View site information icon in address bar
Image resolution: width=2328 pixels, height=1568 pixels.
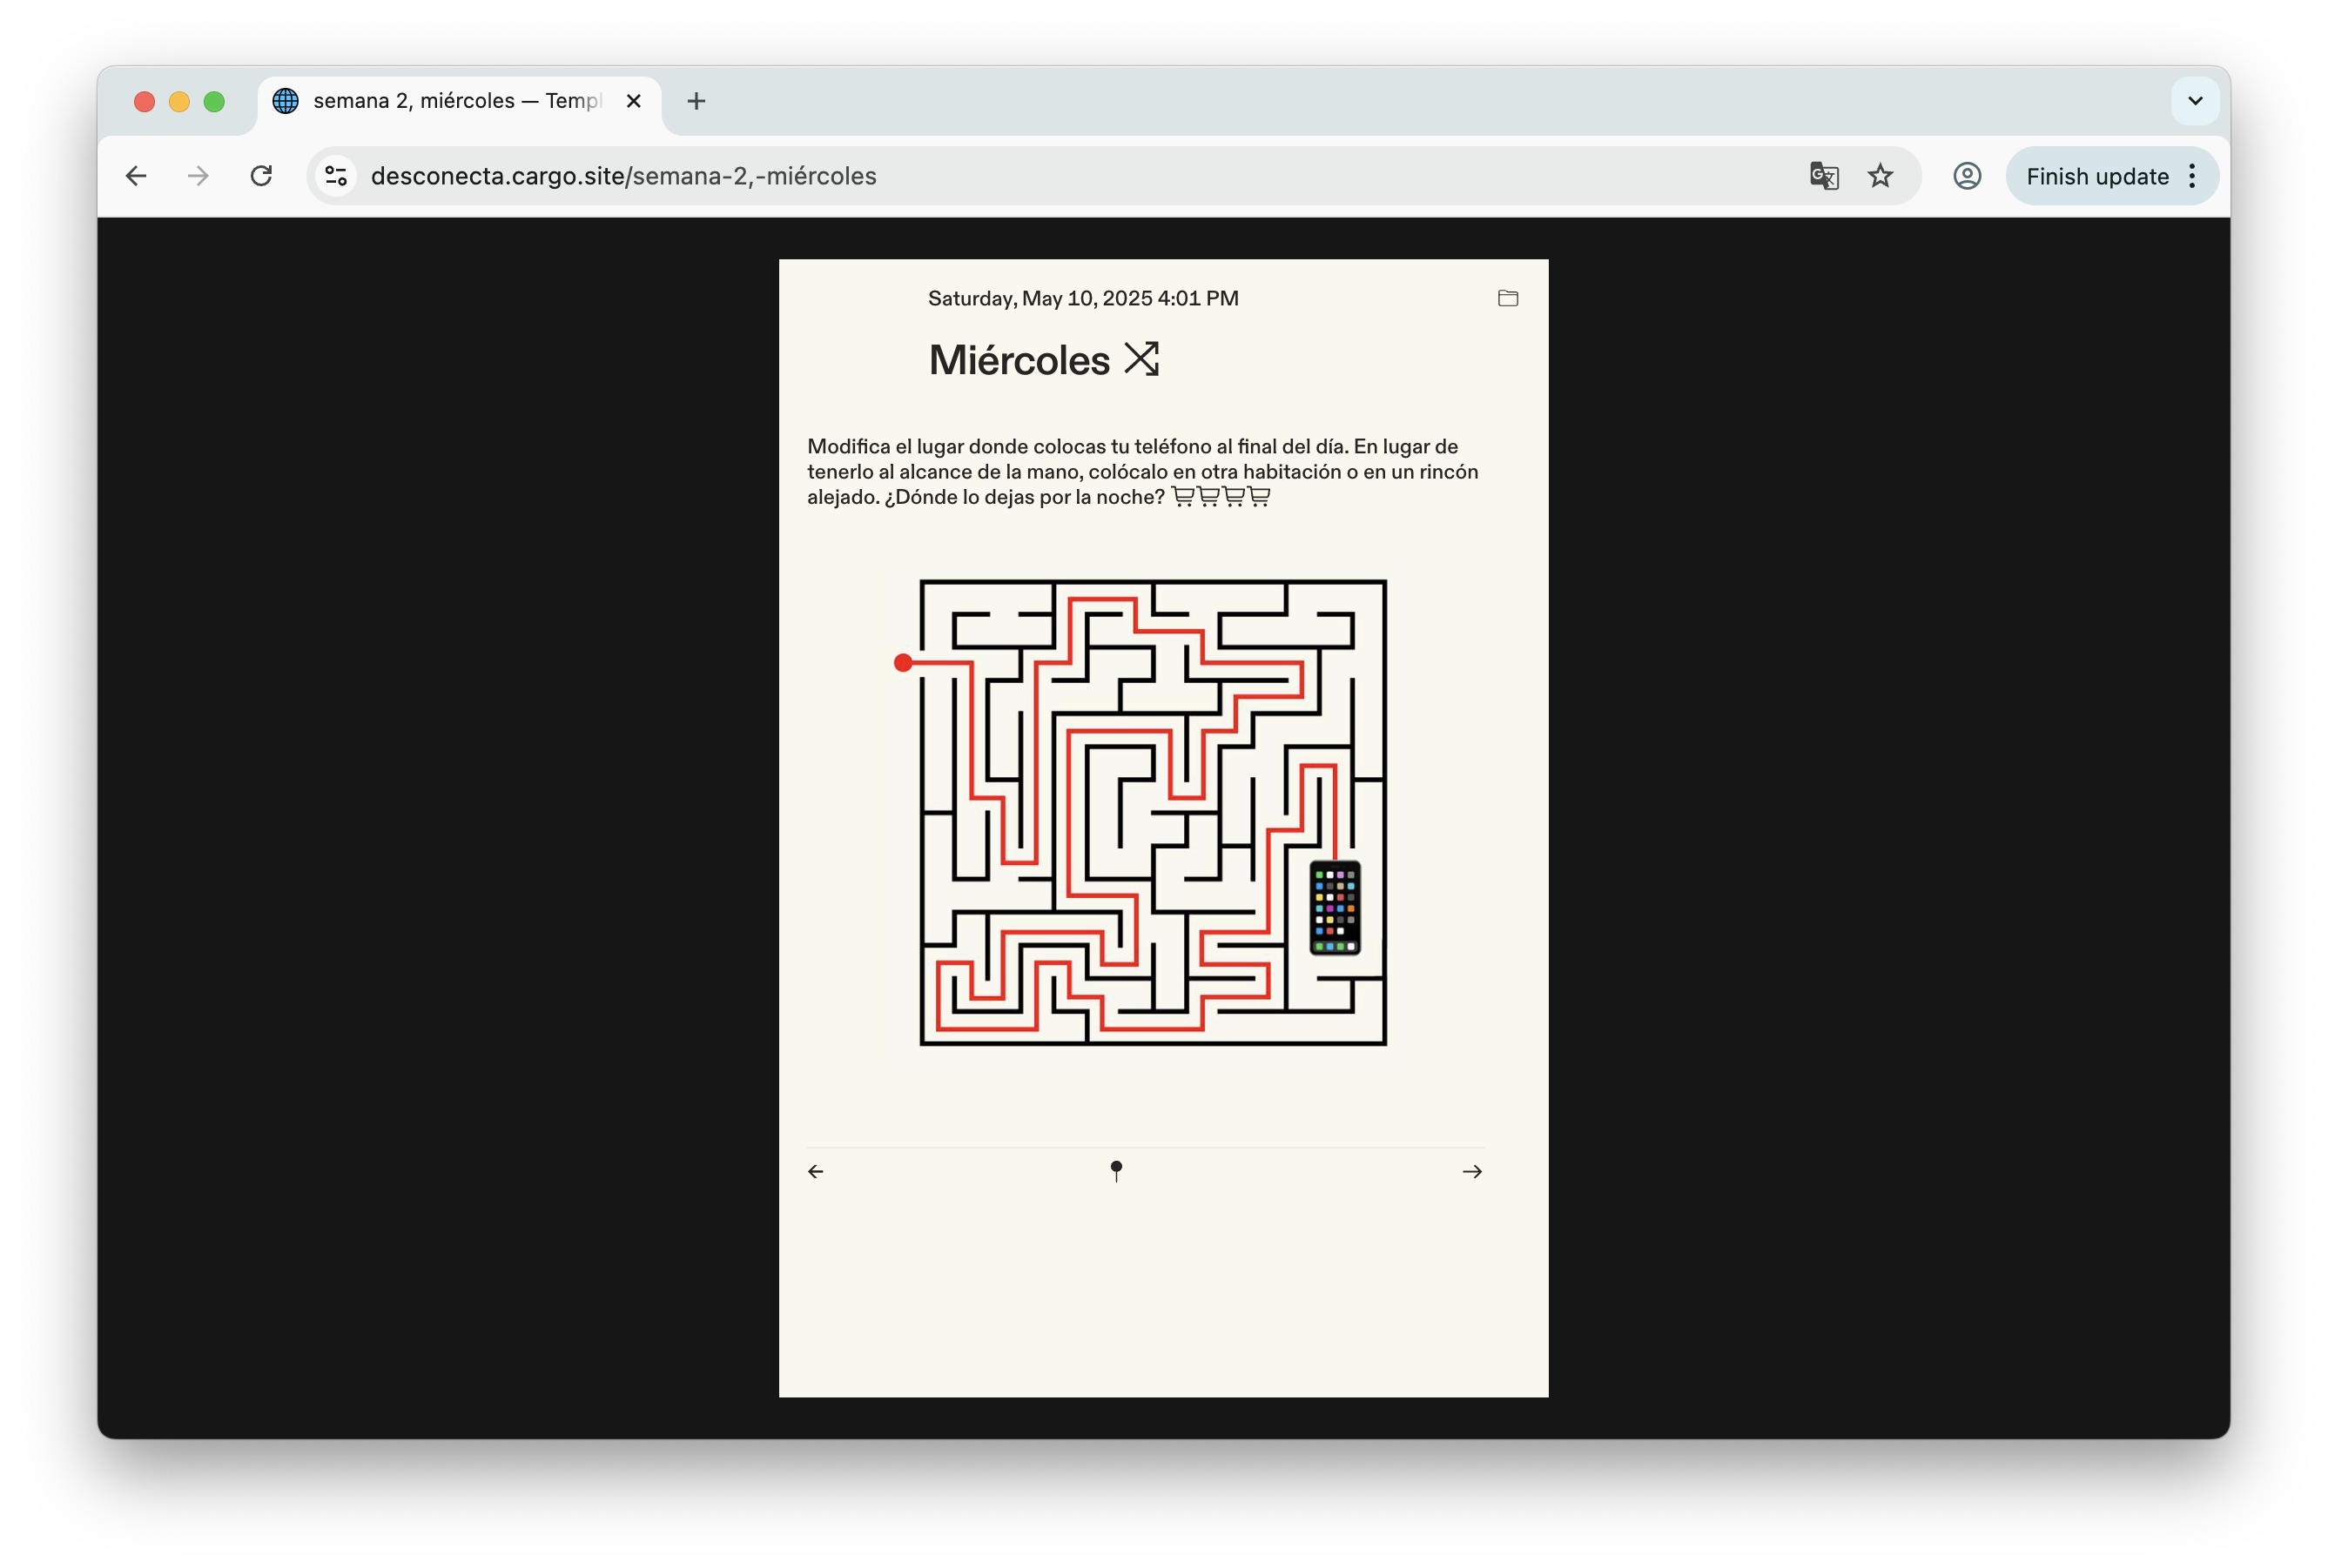click(x=336, y=176)
